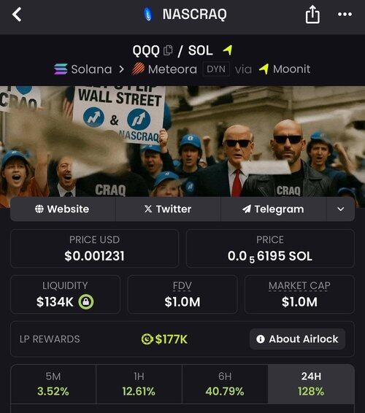
Task: Select the 24H timeframe tab
Action: 311,384
